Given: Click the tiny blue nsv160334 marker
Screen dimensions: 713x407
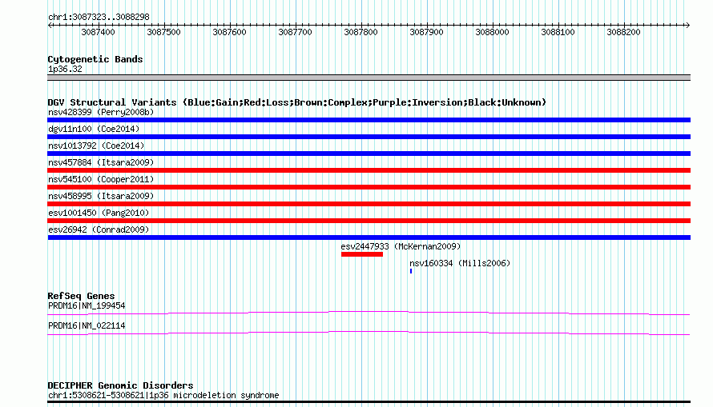Looking at the screenshot, I should (x=411, y=271).
